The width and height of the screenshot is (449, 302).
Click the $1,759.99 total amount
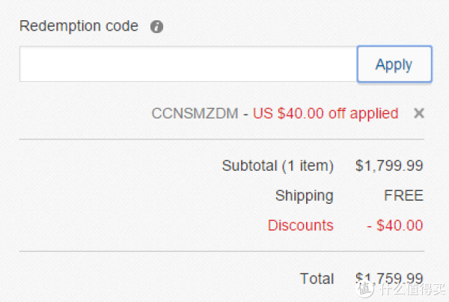[389, 279]
